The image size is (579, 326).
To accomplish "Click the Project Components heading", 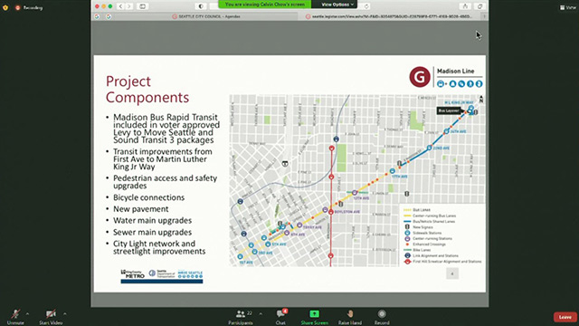I will [147, 89].
